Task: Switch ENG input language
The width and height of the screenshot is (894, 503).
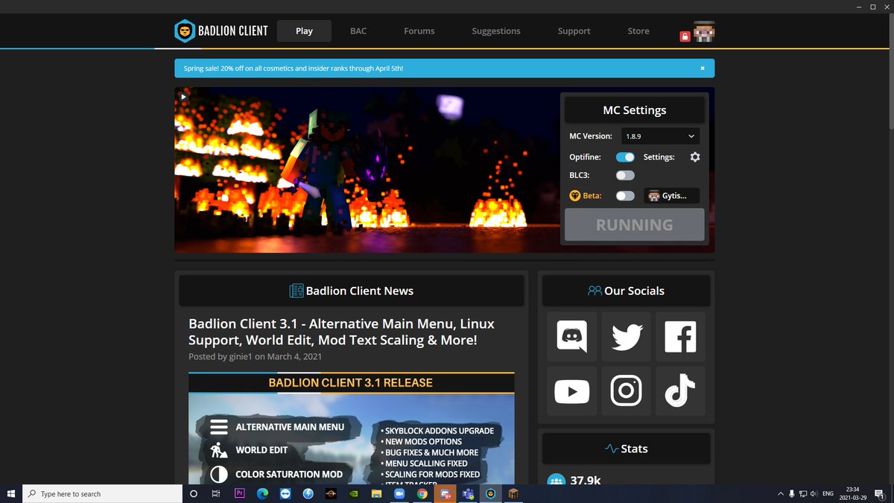Action: tap(828, 493)
